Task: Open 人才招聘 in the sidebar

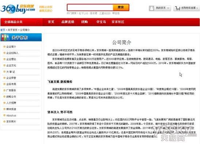Action: pyautogui.click(x=11, y=103)
